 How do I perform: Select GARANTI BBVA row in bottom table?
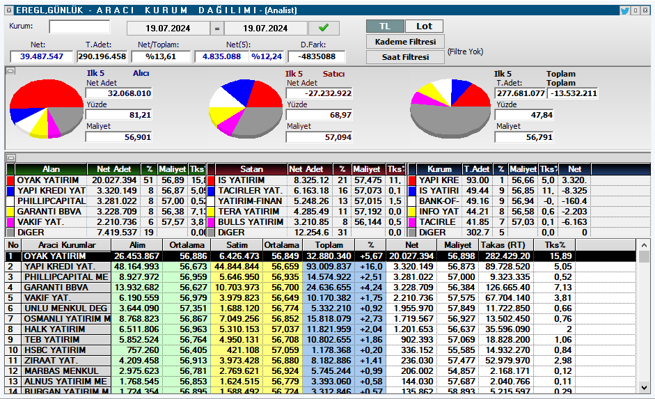click(x=320, y=288)
